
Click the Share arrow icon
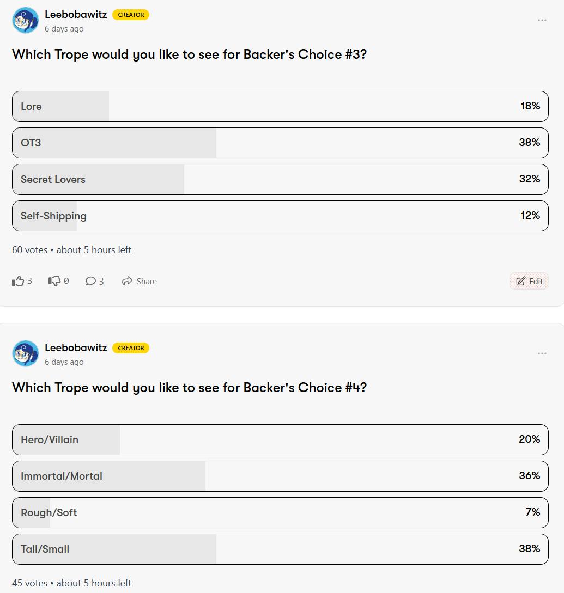tap(128, 281)
